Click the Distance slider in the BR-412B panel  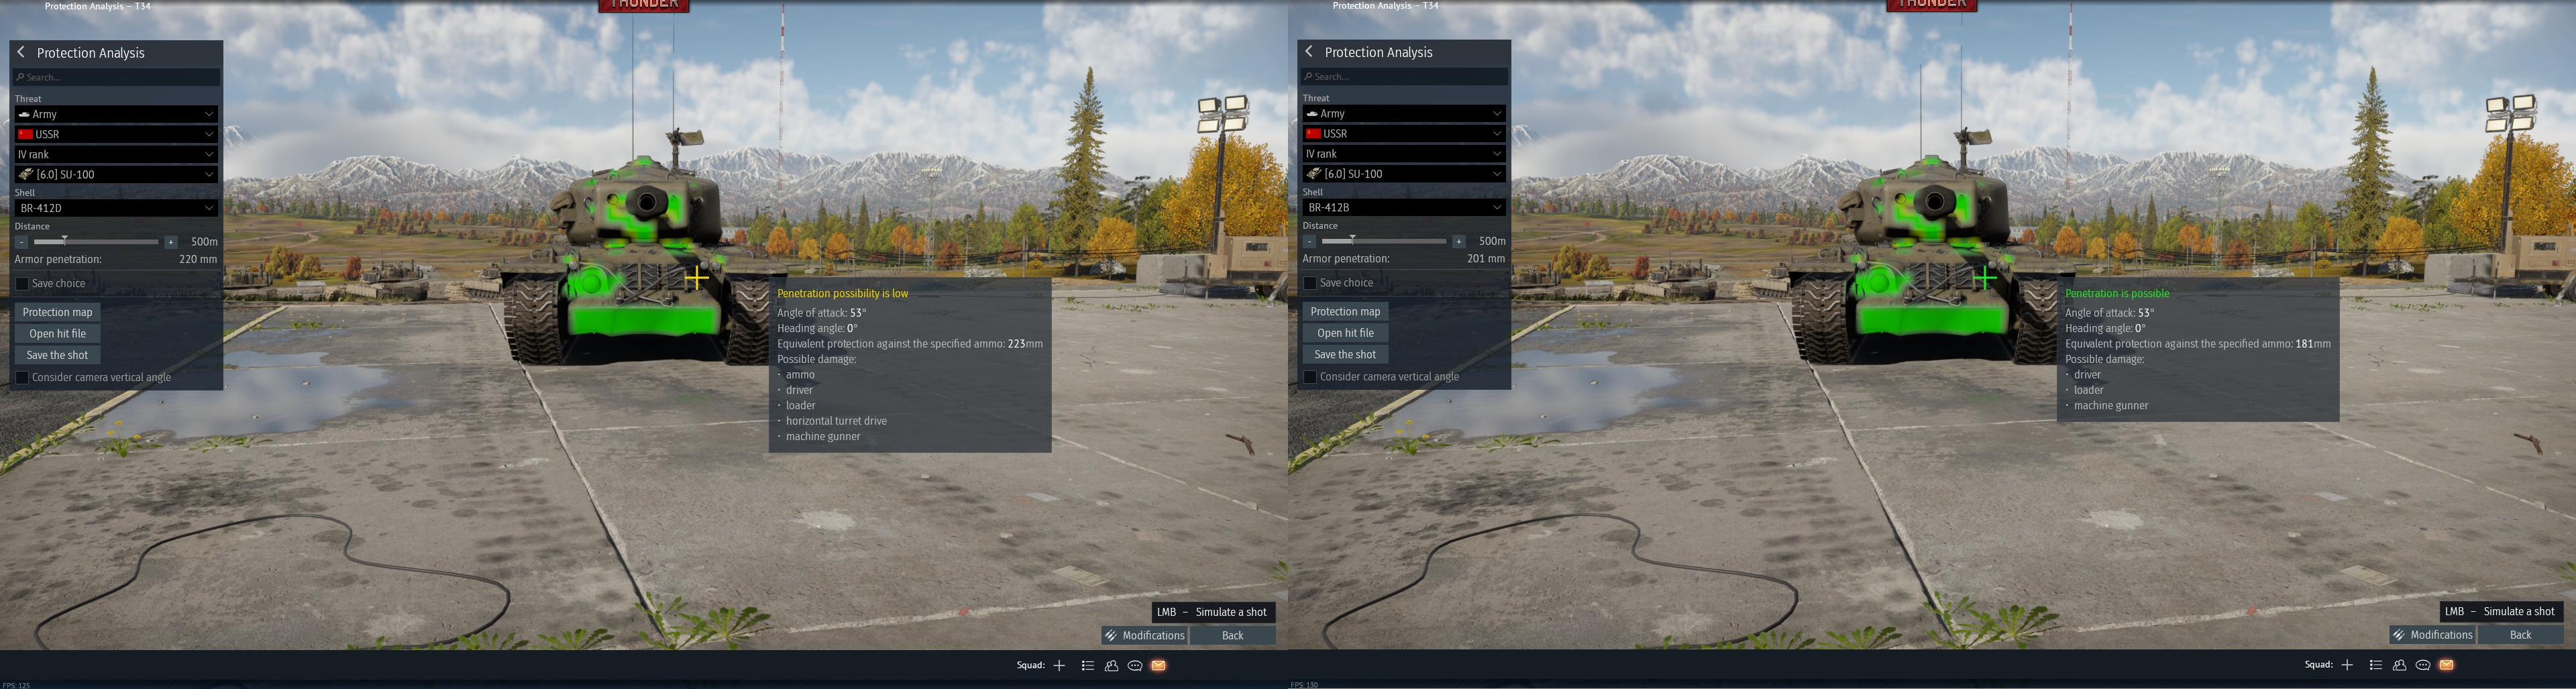pyautogui.click(x=1384, y=241)
